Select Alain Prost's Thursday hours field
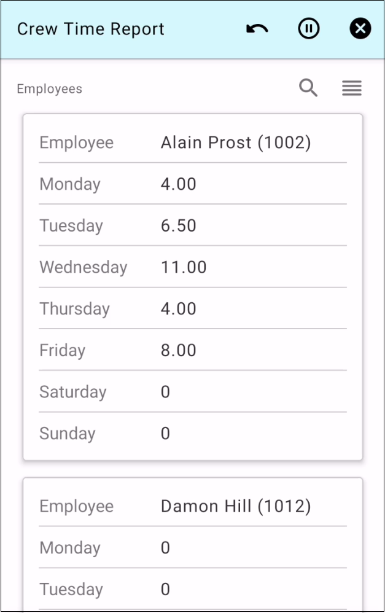The image size is (385, 613). point(179,308)
